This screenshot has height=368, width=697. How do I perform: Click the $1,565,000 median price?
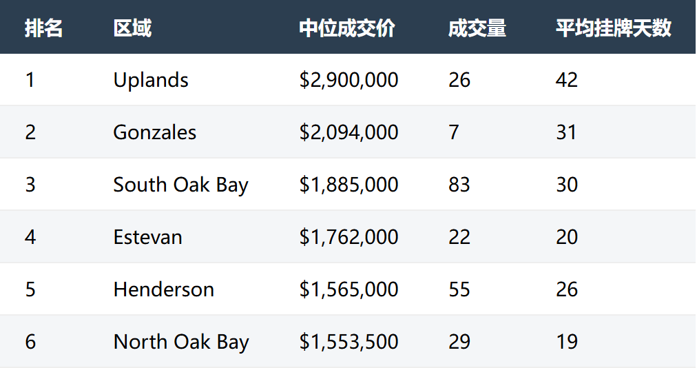[x=348, y=289]
